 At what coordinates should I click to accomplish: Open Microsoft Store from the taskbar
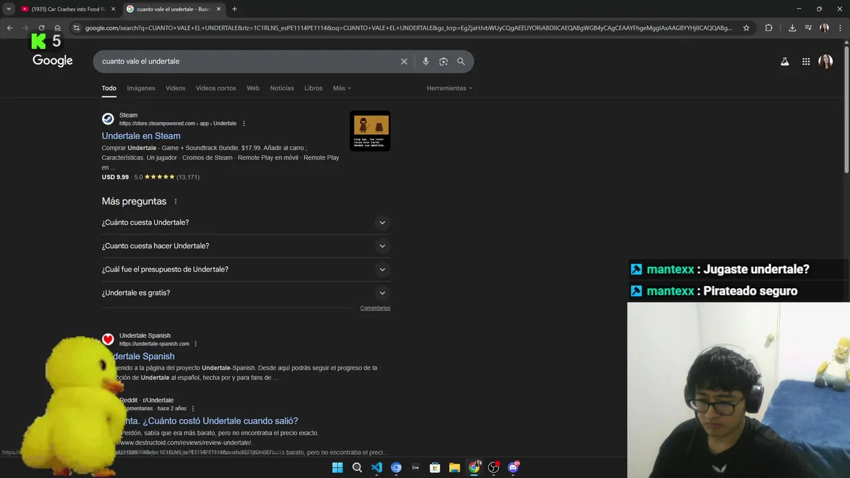(435, 467)
